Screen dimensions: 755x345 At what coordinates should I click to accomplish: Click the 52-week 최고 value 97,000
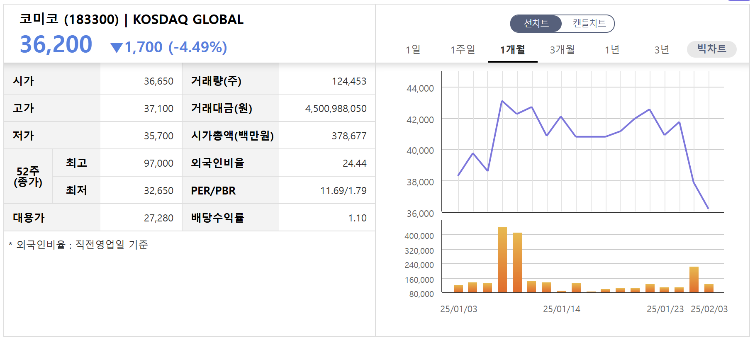pos(158,163)
